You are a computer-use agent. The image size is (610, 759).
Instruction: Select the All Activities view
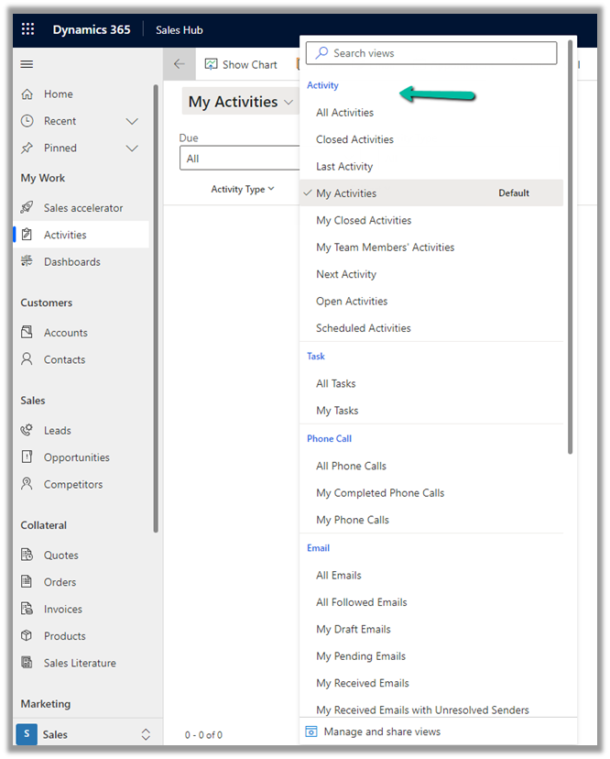coord(344,113)
